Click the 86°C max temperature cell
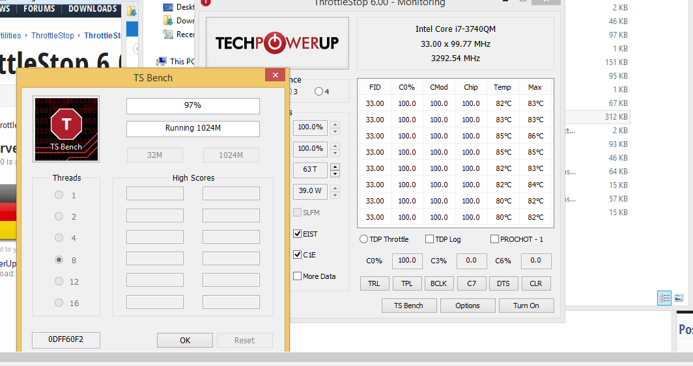693x366 pixels. (535, 136)
